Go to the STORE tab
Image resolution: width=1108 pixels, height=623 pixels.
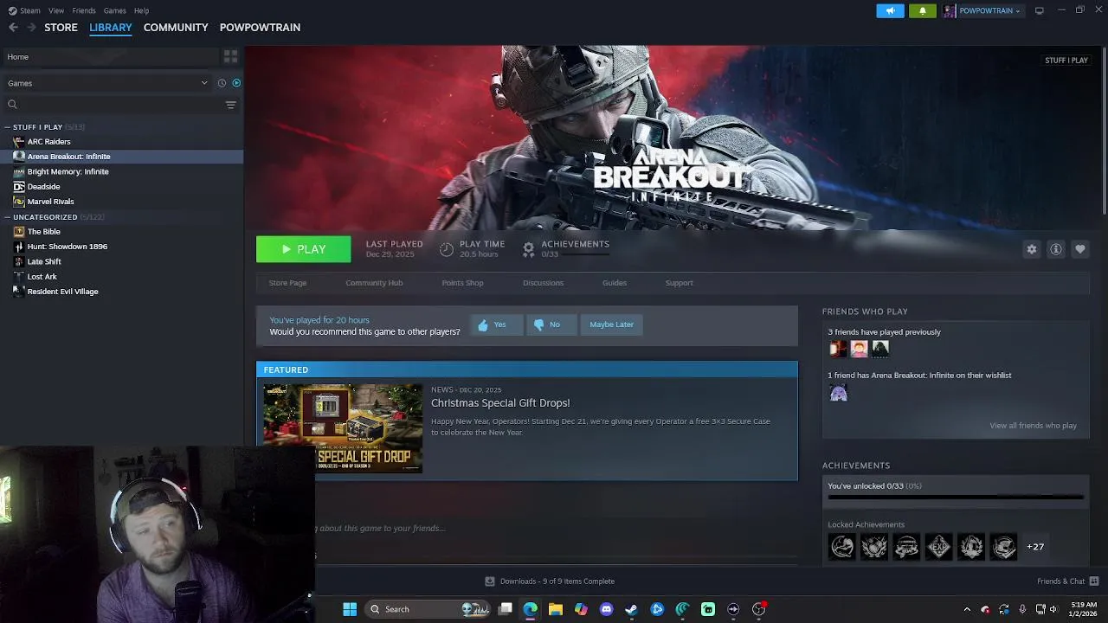pyautogui.click(x=61, y=28)
